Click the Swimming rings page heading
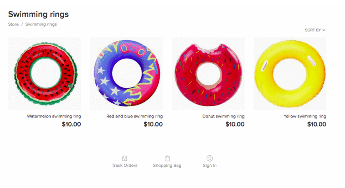 tap(39, 14)
